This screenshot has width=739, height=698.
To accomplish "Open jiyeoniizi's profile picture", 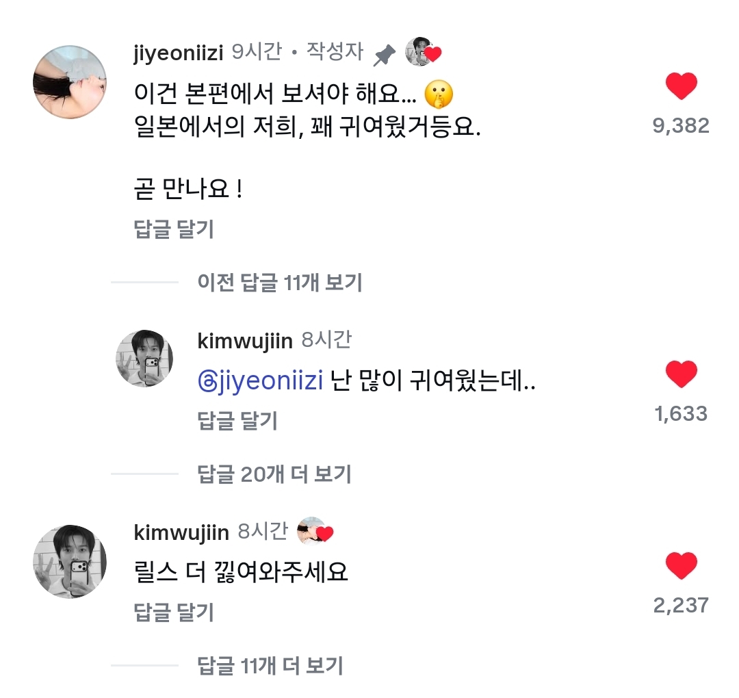I will click(x=70, y=81).
